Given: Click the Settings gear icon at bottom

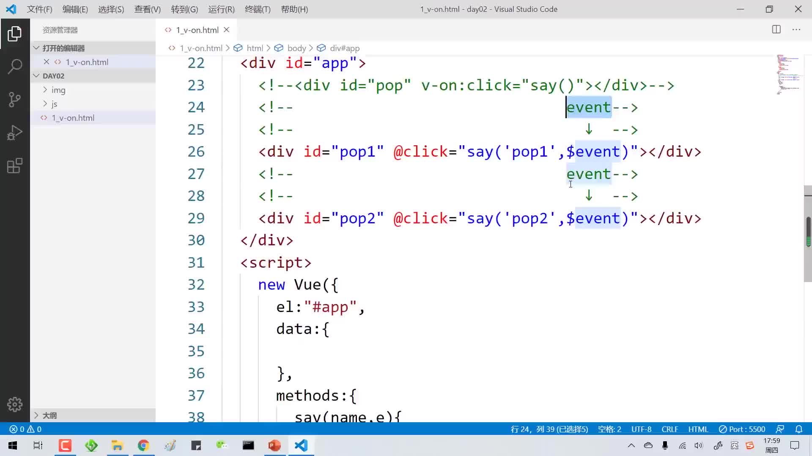Looking at the screenshot, I should (15, 405).
